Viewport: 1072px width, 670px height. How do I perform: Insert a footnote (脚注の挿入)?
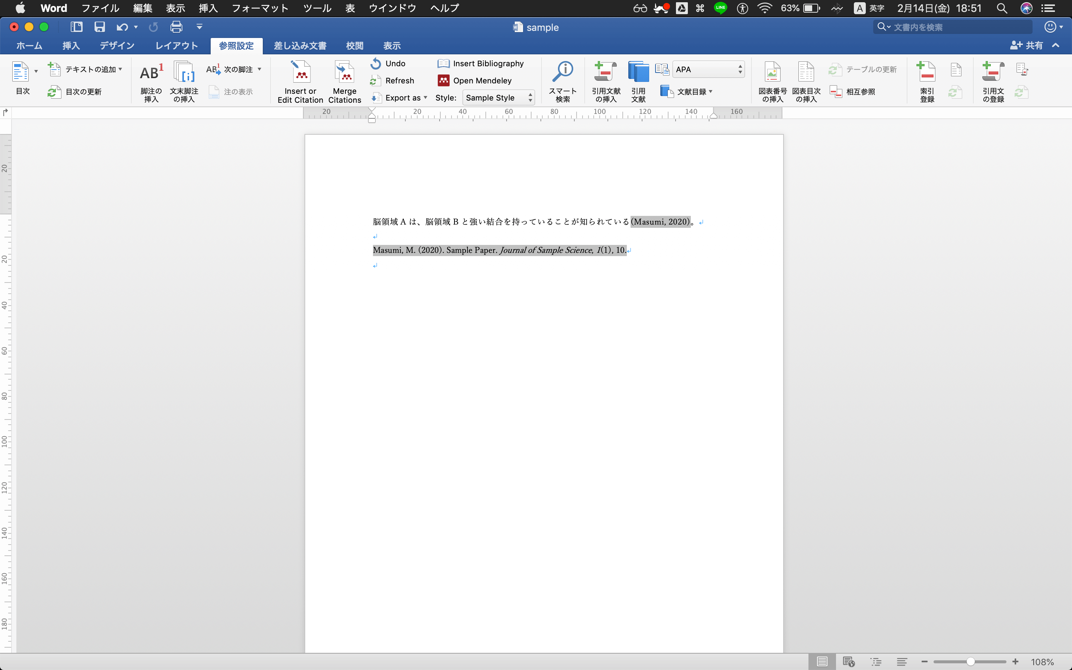click(x=151, y=82)
